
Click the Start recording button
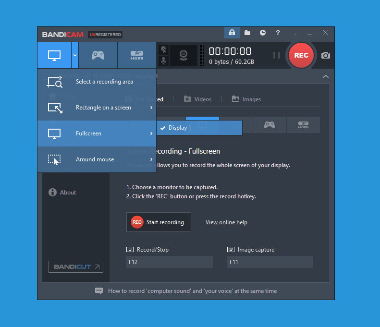pyautogui.click(x=159, y=222)
